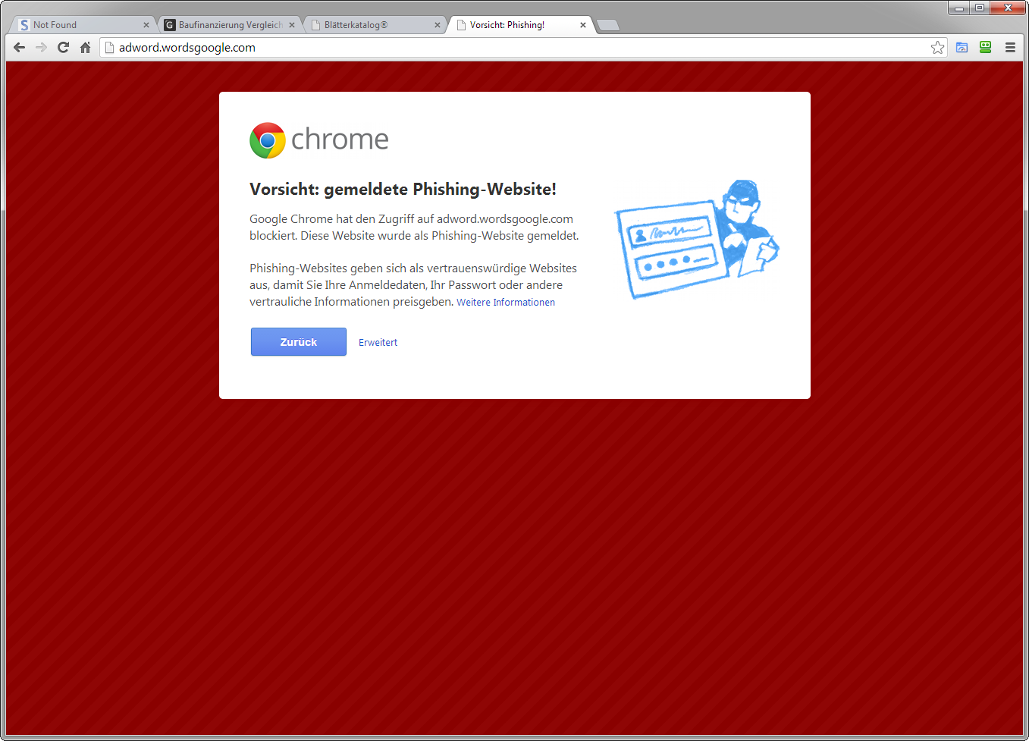Close the Chrome window
This screenshot has height=741, width=1029.
tap(1008, 8)
